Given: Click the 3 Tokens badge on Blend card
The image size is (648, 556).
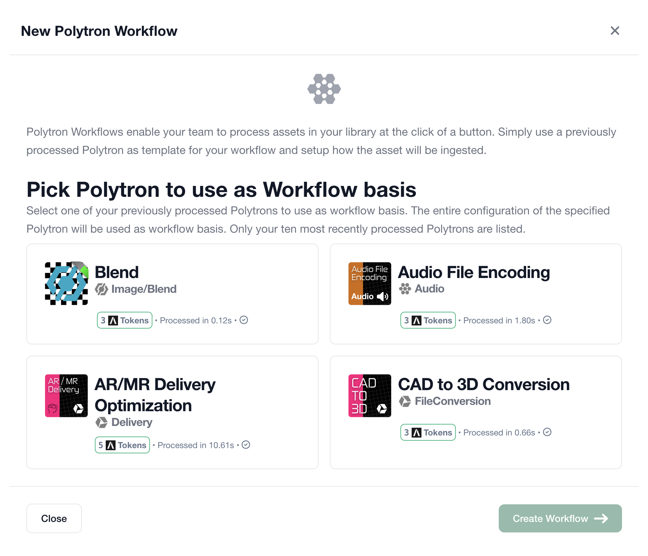Looking at the screenshot, I should [124, 320].
